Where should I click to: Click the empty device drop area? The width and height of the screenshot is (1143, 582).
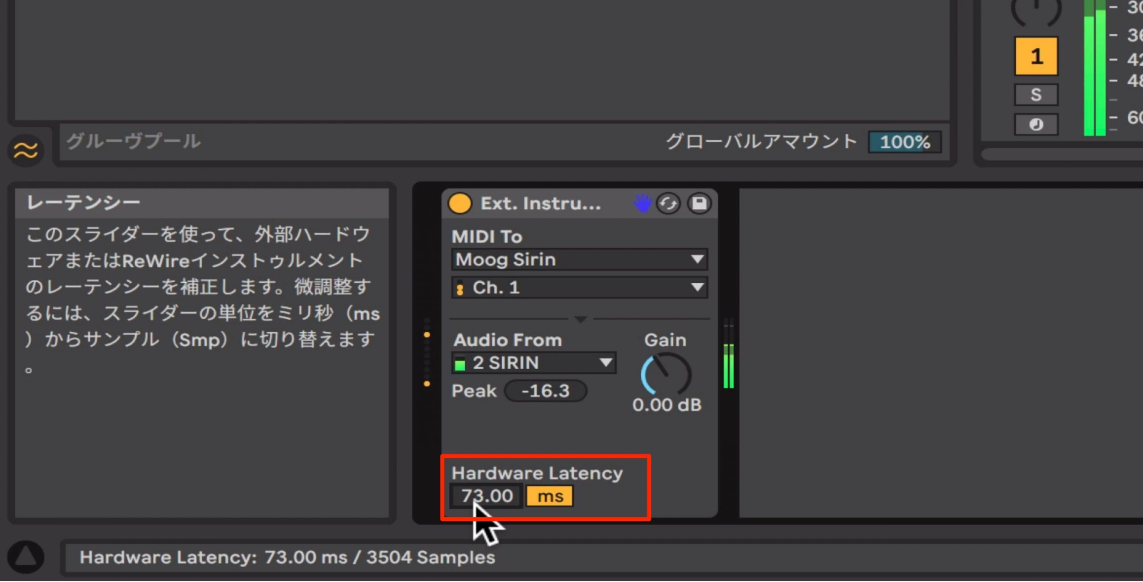point(940,352)
